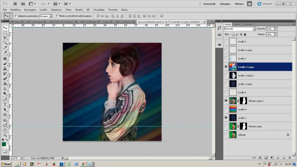Select the Zoom magnifier tool
Screen dimensions: 297x167
tap(5, 135)
